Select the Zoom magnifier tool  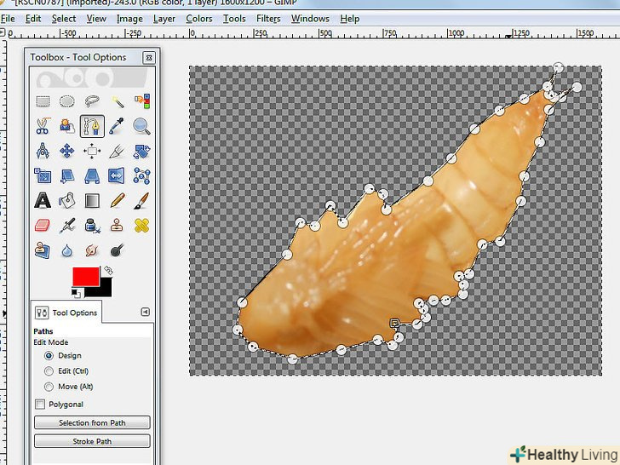click(x=141, y=126)
